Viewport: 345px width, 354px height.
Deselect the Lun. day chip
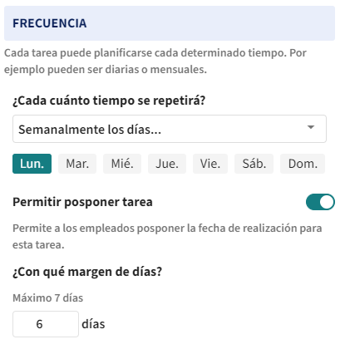click(32, 164)
